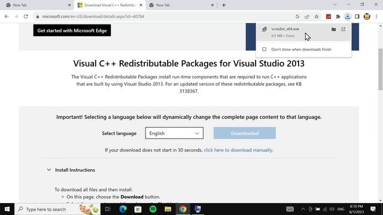Click the Chrome taskbar icon
383x215 pixels.
[183, 209]
